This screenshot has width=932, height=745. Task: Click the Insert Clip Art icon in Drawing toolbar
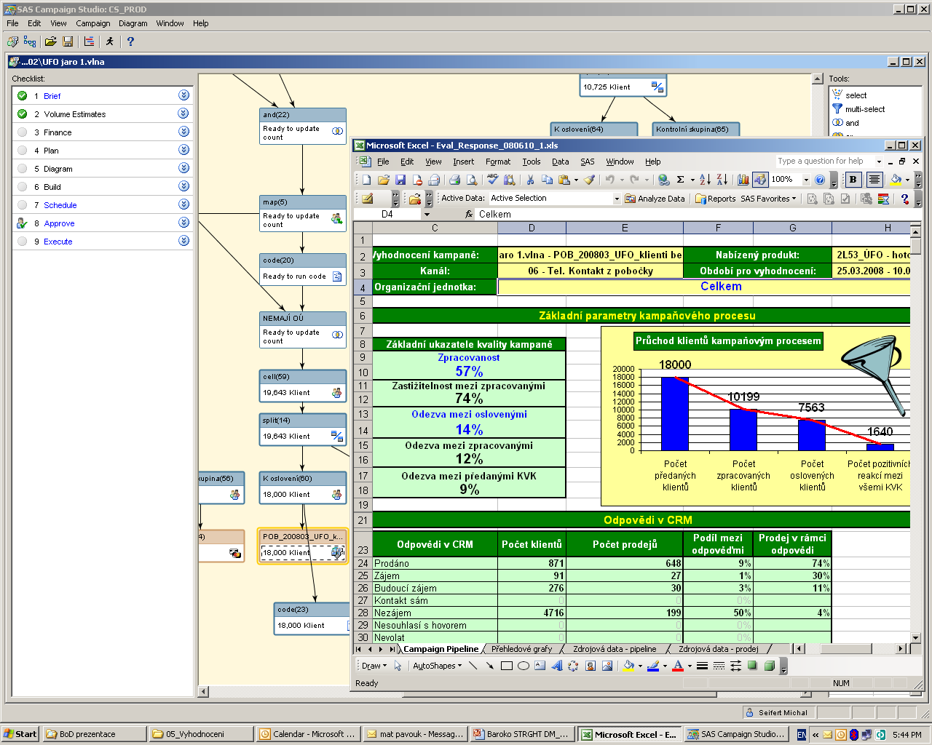[x=591, y=666]
